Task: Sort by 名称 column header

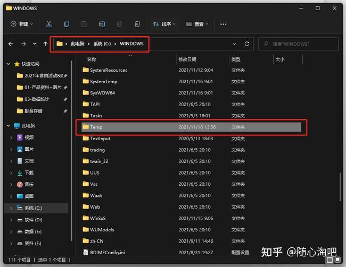Action: [x=92, y=59]
